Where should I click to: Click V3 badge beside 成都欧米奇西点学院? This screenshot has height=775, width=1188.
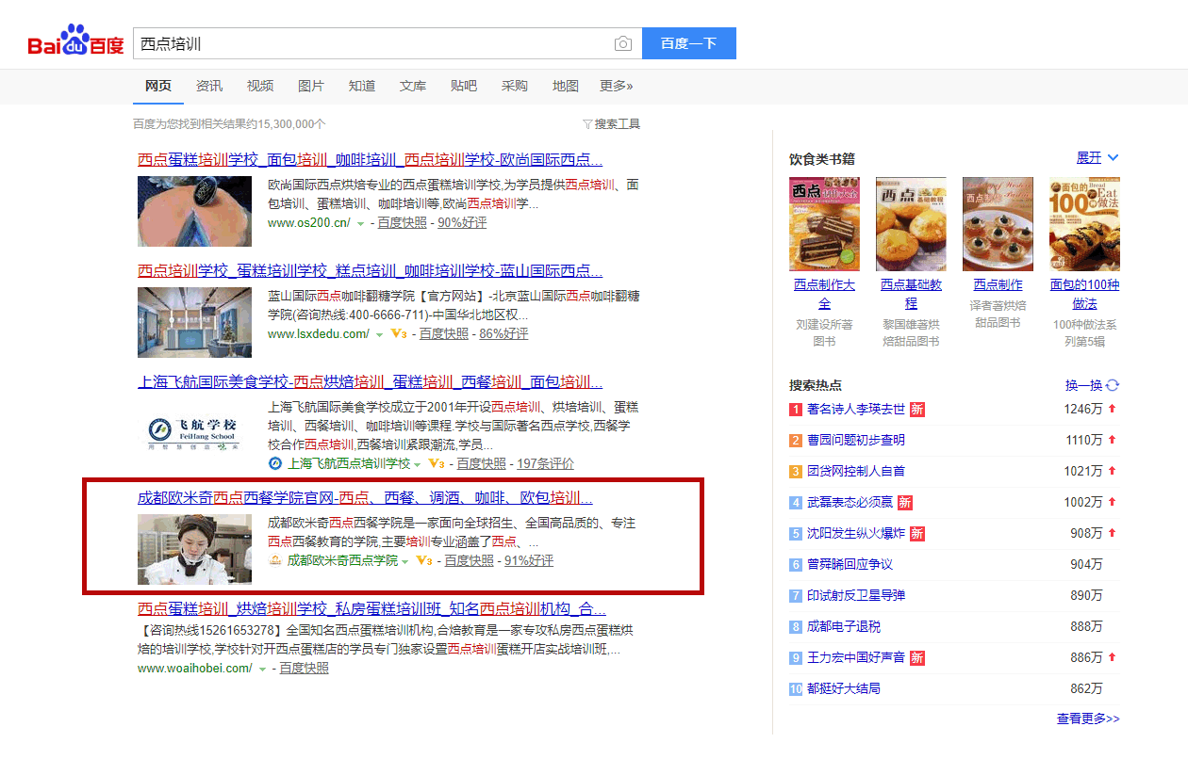tap(424, 560)
